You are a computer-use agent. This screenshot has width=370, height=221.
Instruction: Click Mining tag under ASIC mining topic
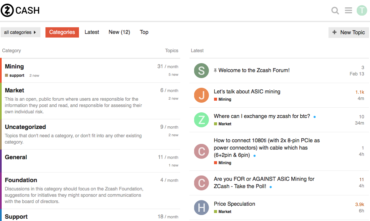(223, 99)
